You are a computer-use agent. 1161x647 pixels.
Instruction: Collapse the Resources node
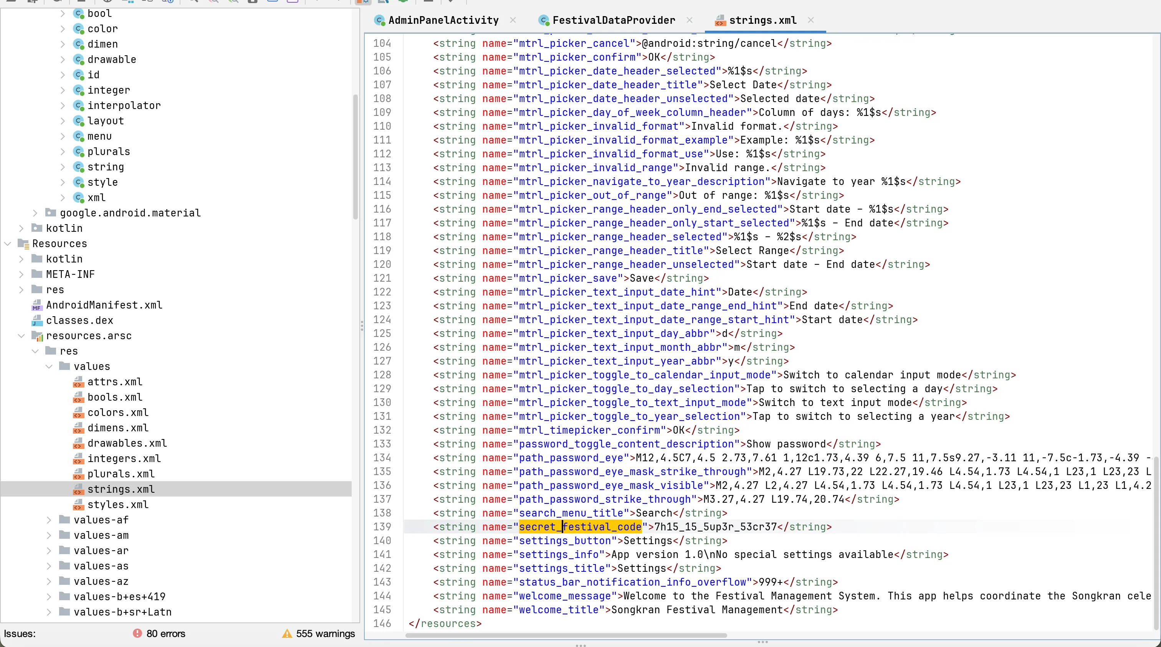(8, 243)
